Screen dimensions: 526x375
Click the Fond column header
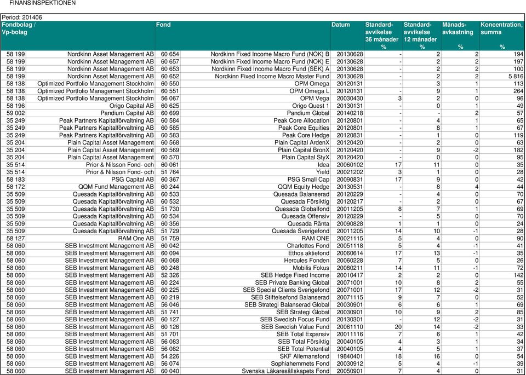243,36
